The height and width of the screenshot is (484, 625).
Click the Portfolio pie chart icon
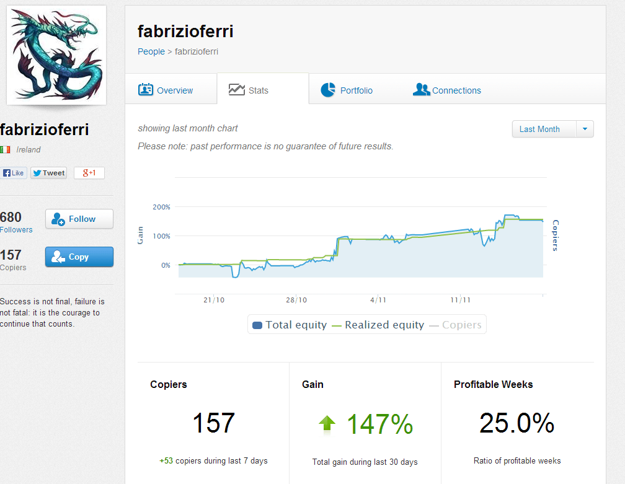328,90
